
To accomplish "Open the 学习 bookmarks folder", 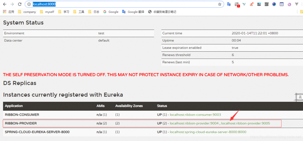I will point(64,12).
